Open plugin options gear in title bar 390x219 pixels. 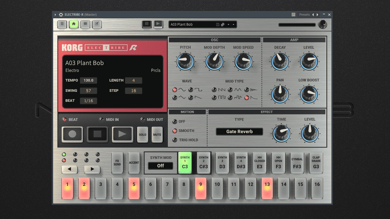pyautogui.click(x=61, y=15)
